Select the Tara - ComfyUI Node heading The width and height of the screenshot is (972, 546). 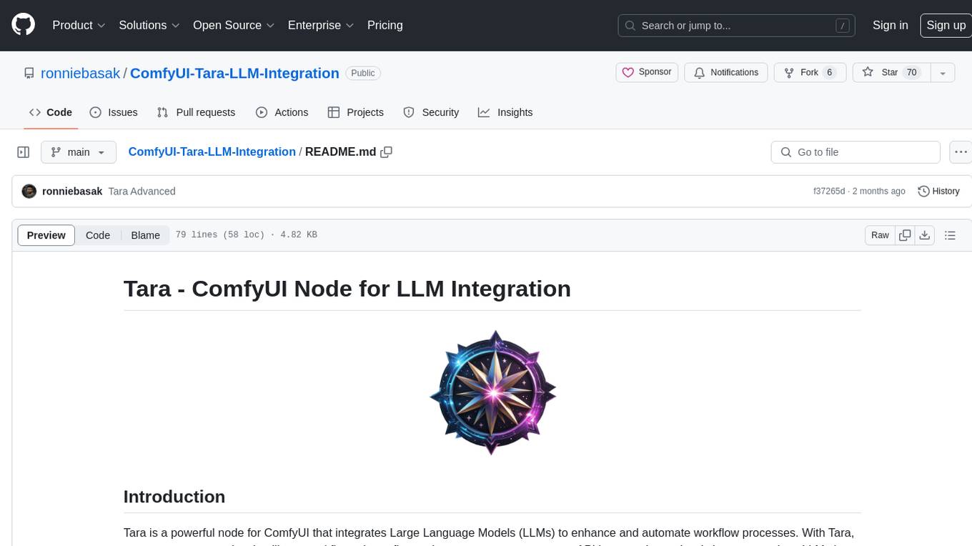point(347,288)
